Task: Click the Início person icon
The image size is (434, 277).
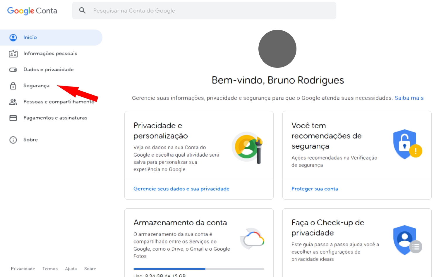Action: tap(13, 37)
